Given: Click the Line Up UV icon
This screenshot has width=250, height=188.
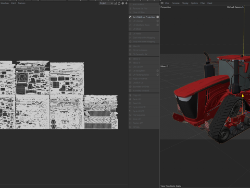Looking at the screenshot, I should [x=130, y=67].
